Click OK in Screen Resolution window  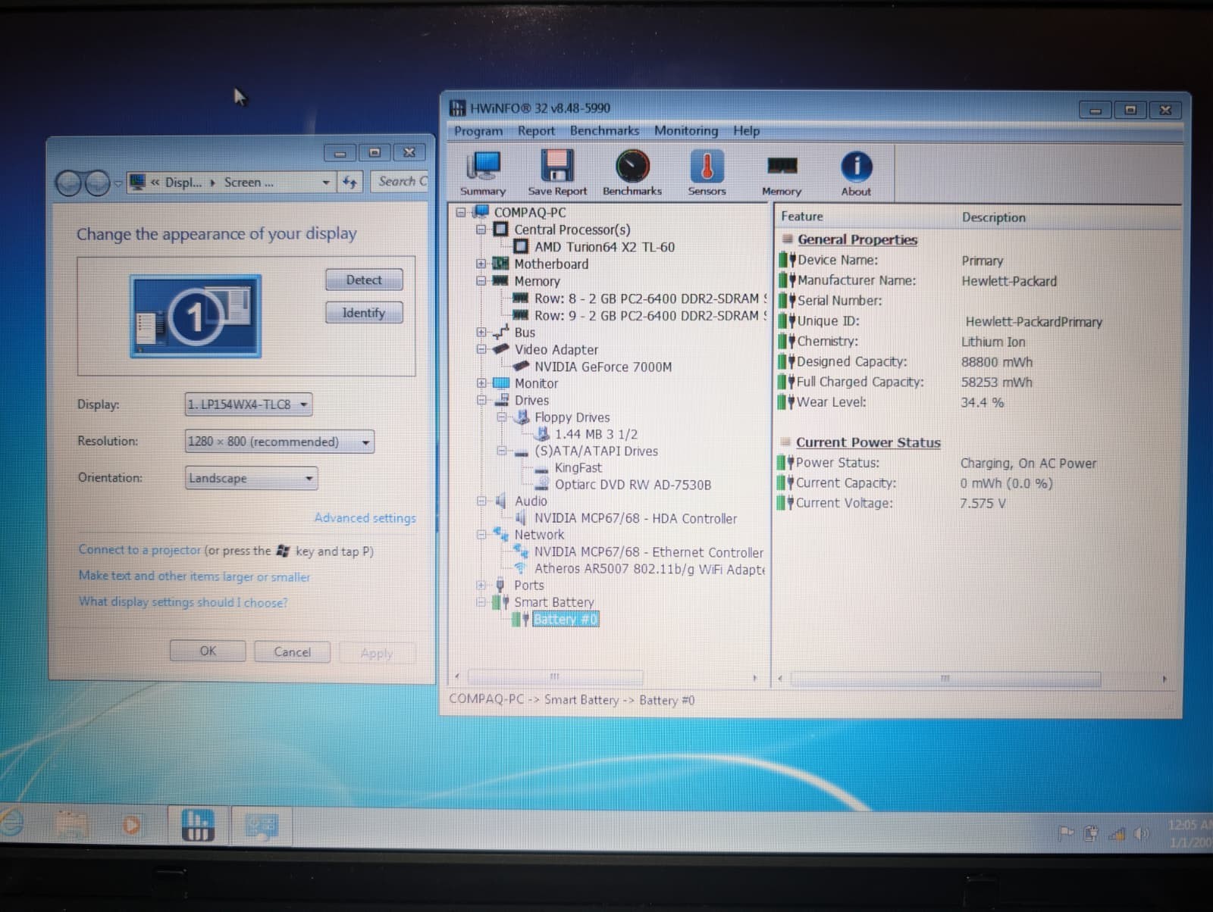click(x=208, y=651)
